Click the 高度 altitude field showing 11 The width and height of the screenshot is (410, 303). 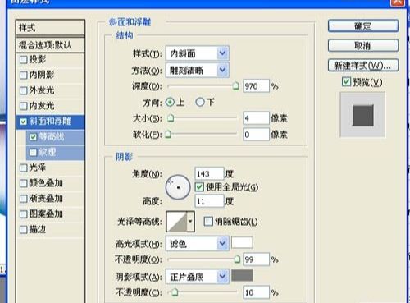click(209, 201)
